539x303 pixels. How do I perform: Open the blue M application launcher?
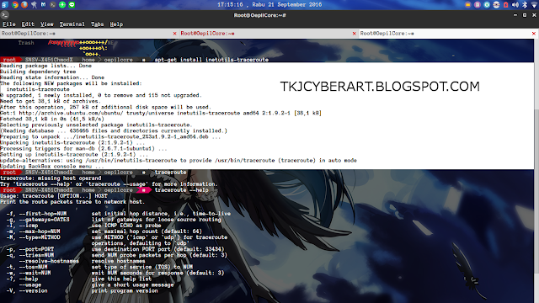[43, 4]
